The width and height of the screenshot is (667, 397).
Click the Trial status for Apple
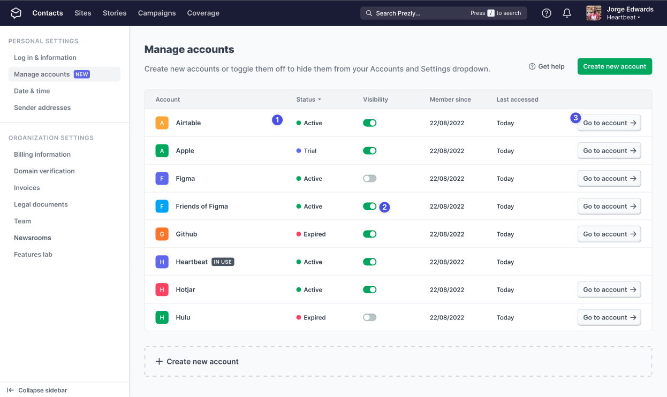(307, 151)
